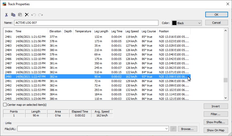232x136 pixels.
Task: Expand the File/URL dropdown list
Action: pyautogui.click(x=167, y=129)
